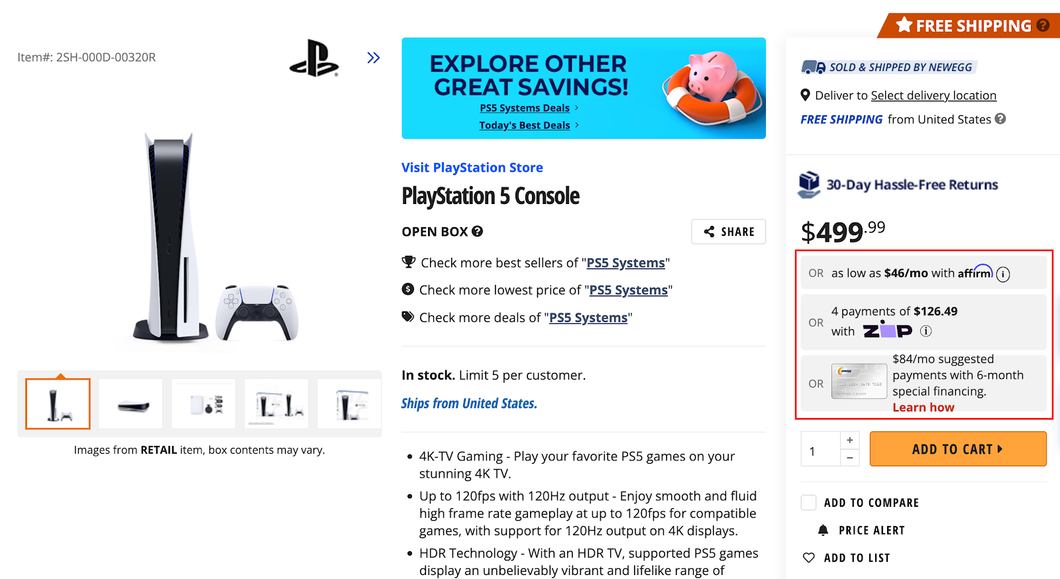The image size is (1060, 579).
Task: Click the location pin beside Deliver to
Action: pyautogui.click(x=805, y=95)
